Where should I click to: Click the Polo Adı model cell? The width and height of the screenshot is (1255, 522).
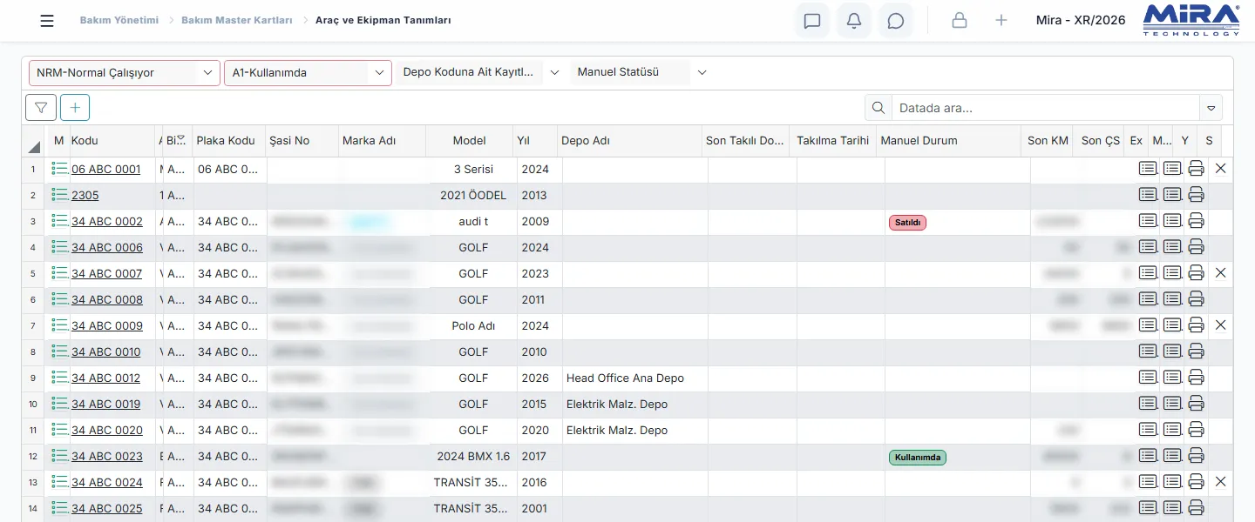(x=473, y=326)
